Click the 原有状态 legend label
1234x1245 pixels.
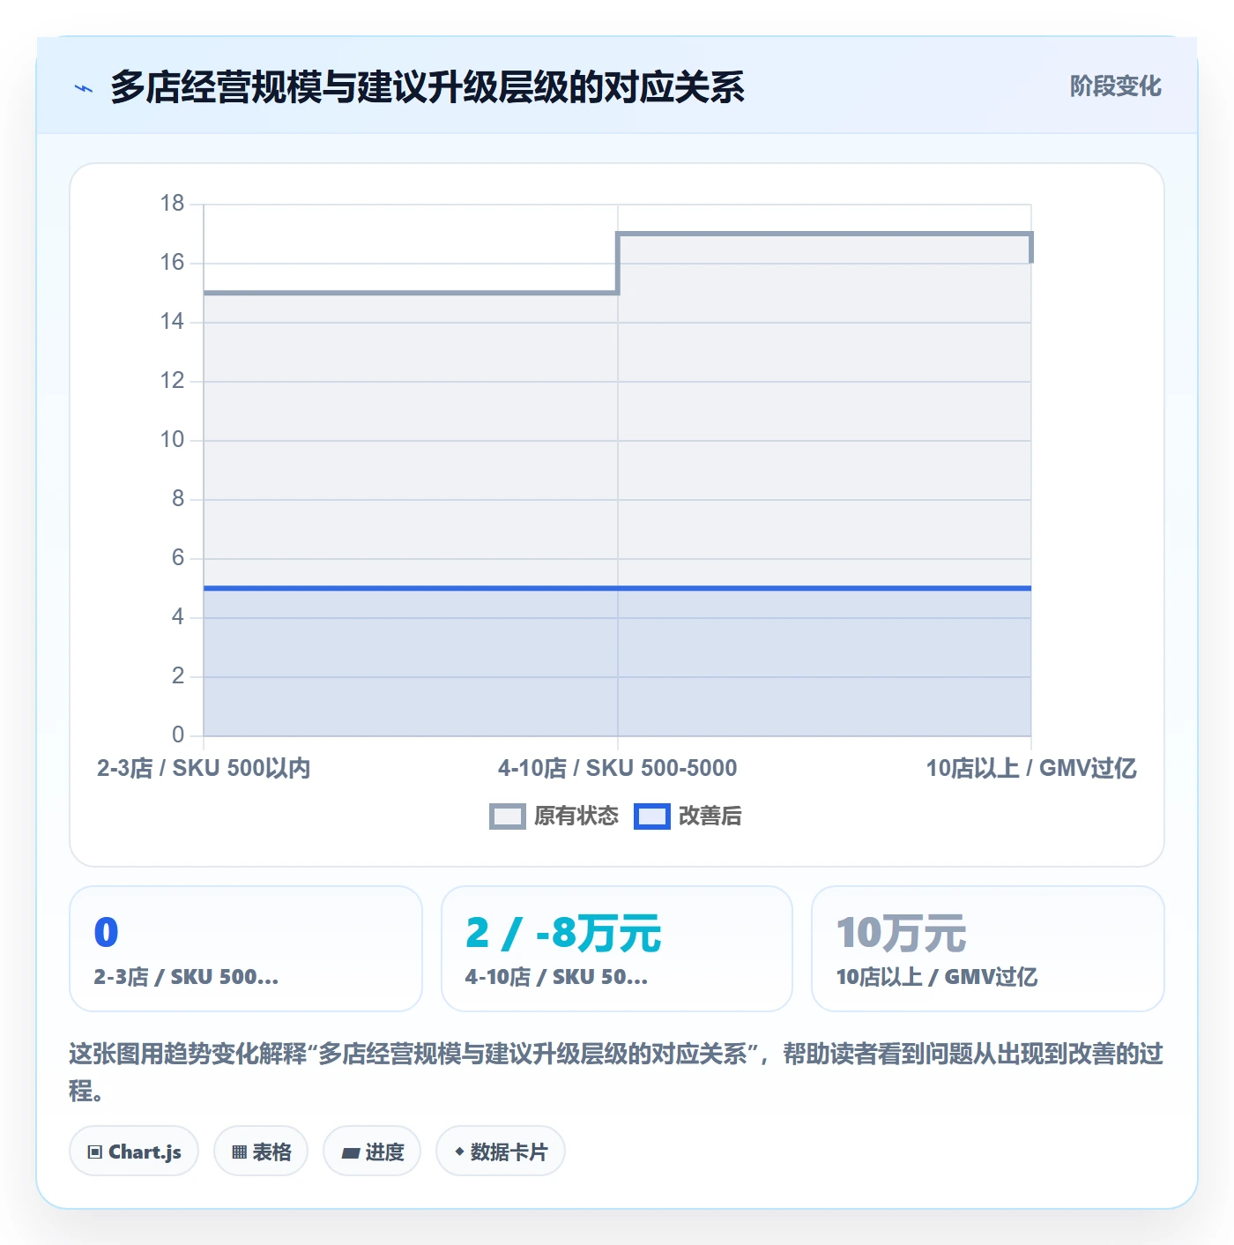576,816
